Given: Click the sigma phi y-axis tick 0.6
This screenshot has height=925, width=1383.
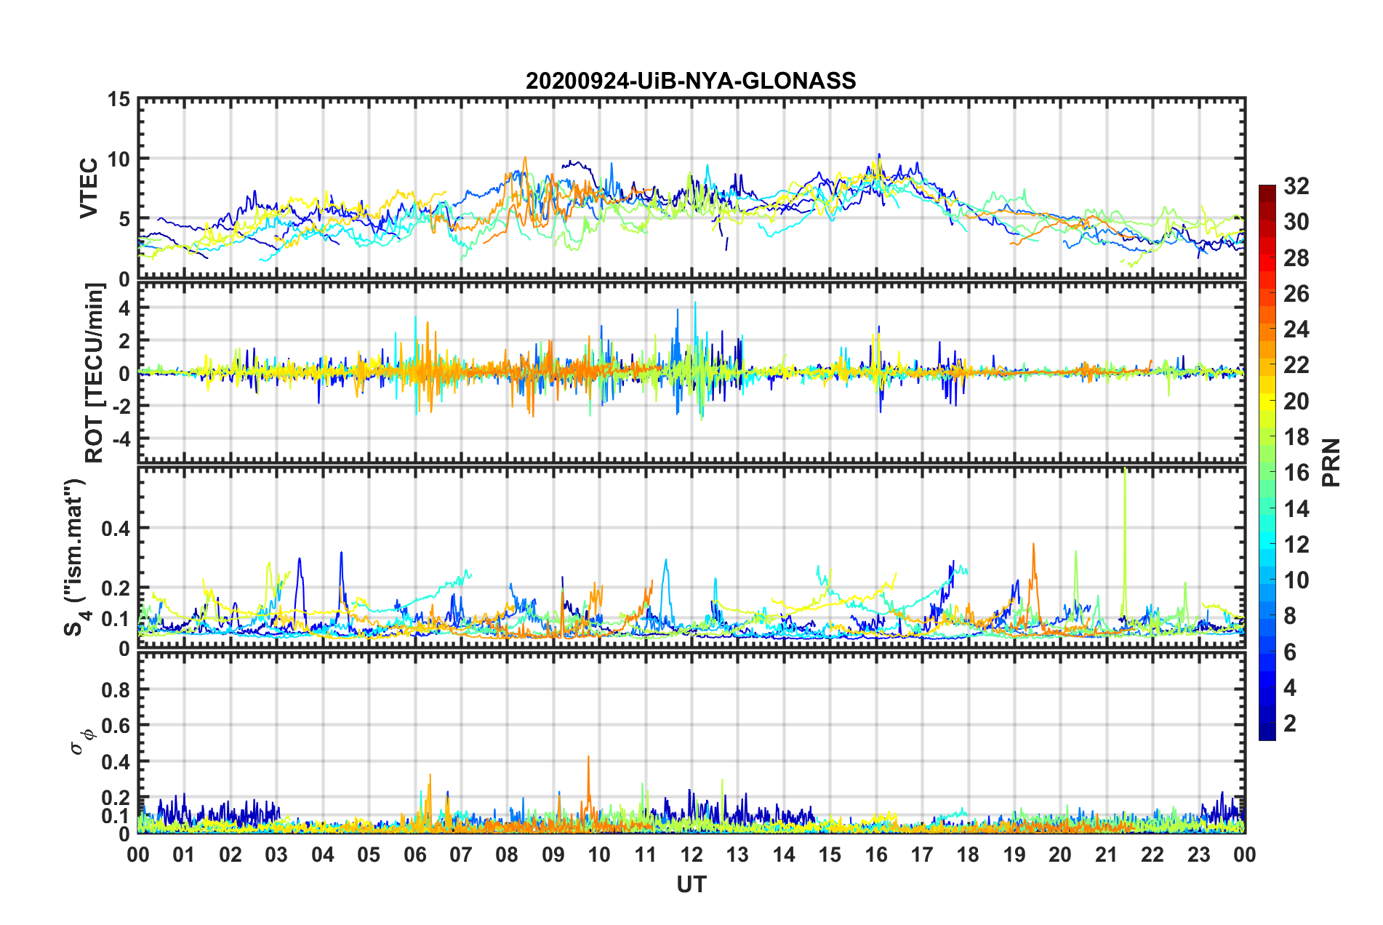Looking at the screenshot, I should pyautogui.click(x=116, y=726).
